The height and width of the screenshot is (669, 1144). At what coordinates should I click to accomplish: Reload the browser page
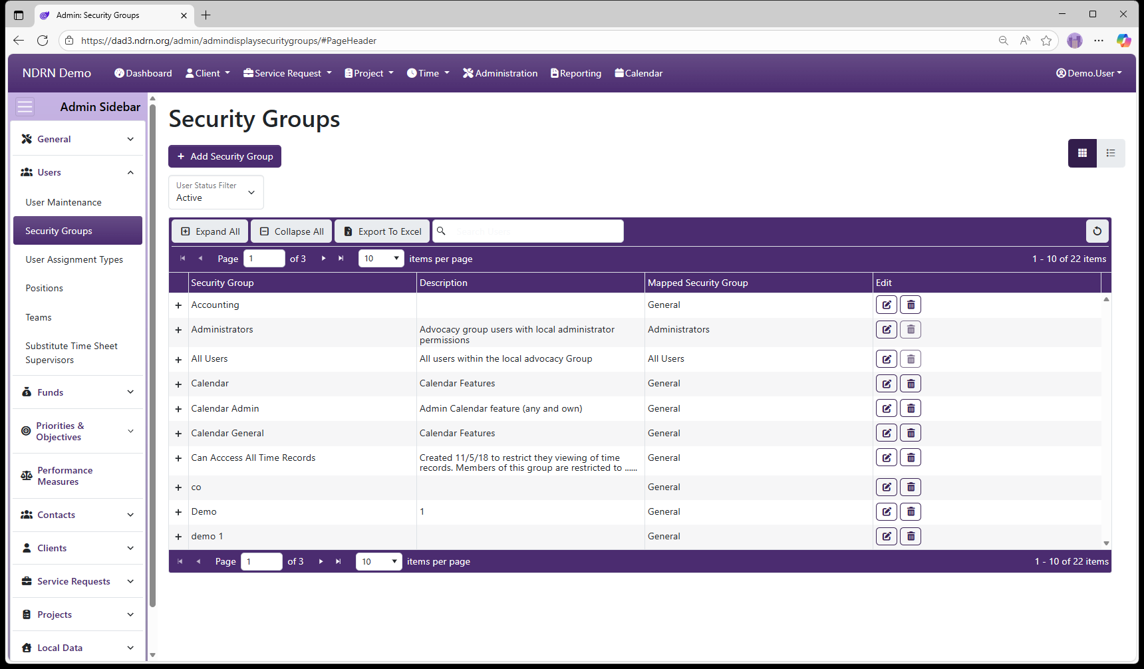tap(43, 41)
